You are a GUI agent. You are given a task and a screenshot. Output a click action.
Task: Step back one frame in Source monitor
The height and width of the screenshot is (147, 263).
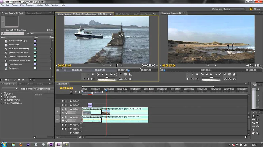tap(102, 75)
